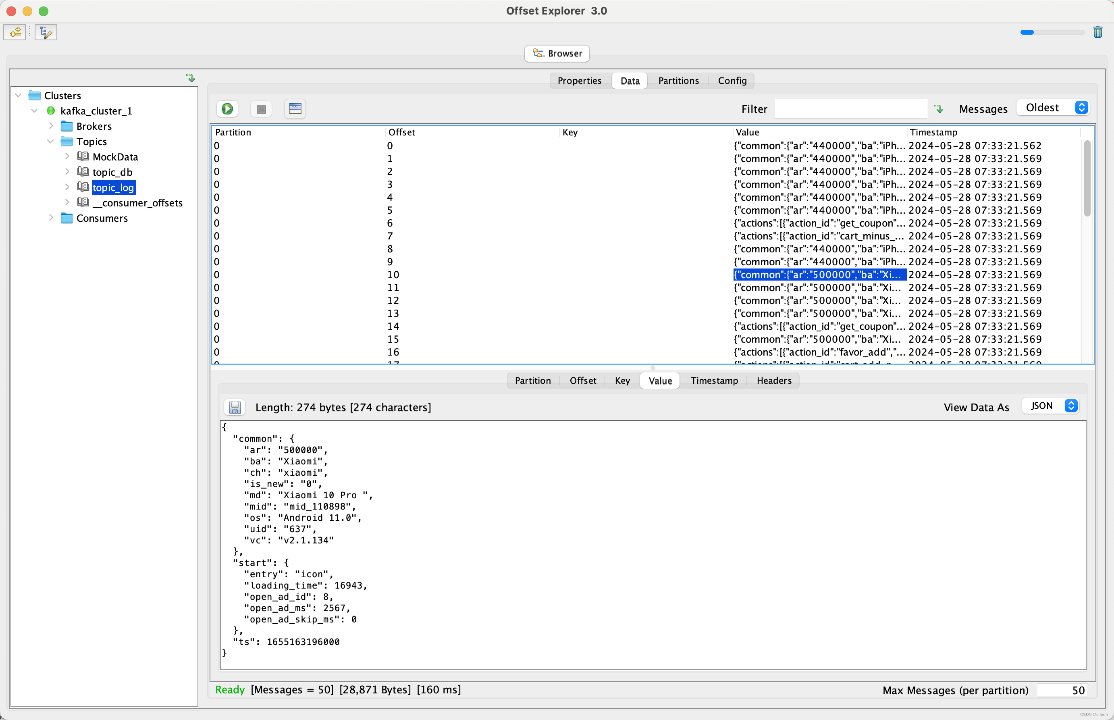Click the green refresh arrow above the cluster tree
Screen dimensions: 1114x720
point(191,78)
